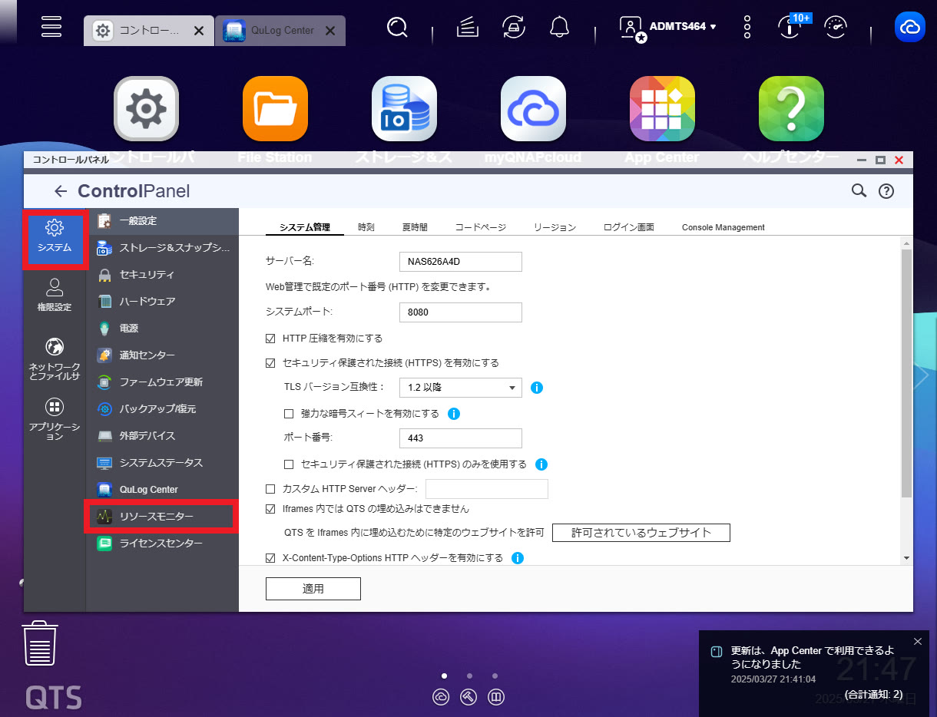The image size is (937, 717).
Task: Open the コードページ tab
Action: tap(481, 227)
